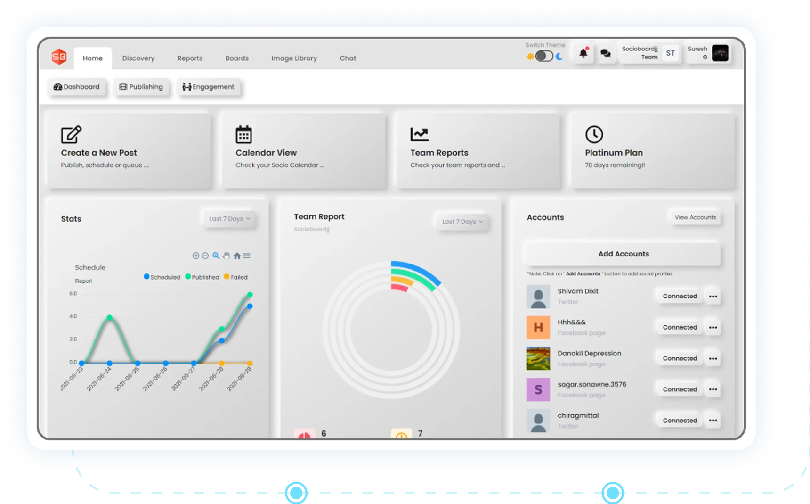Screen dimensions: 810x504
Task: Toggle the Scheduled series in chart legend
Action: coord(162,277)
